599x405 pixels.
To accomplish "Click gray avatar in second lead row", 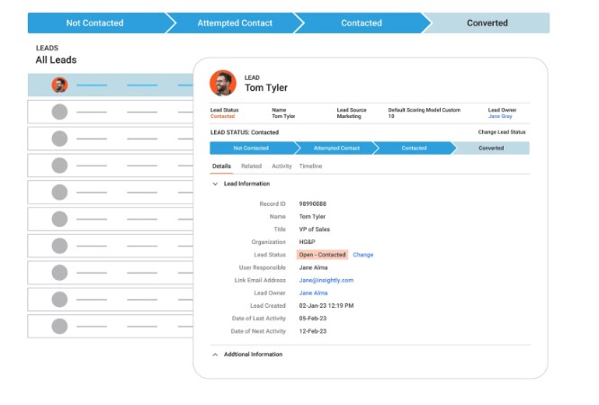I will point(59,112).
